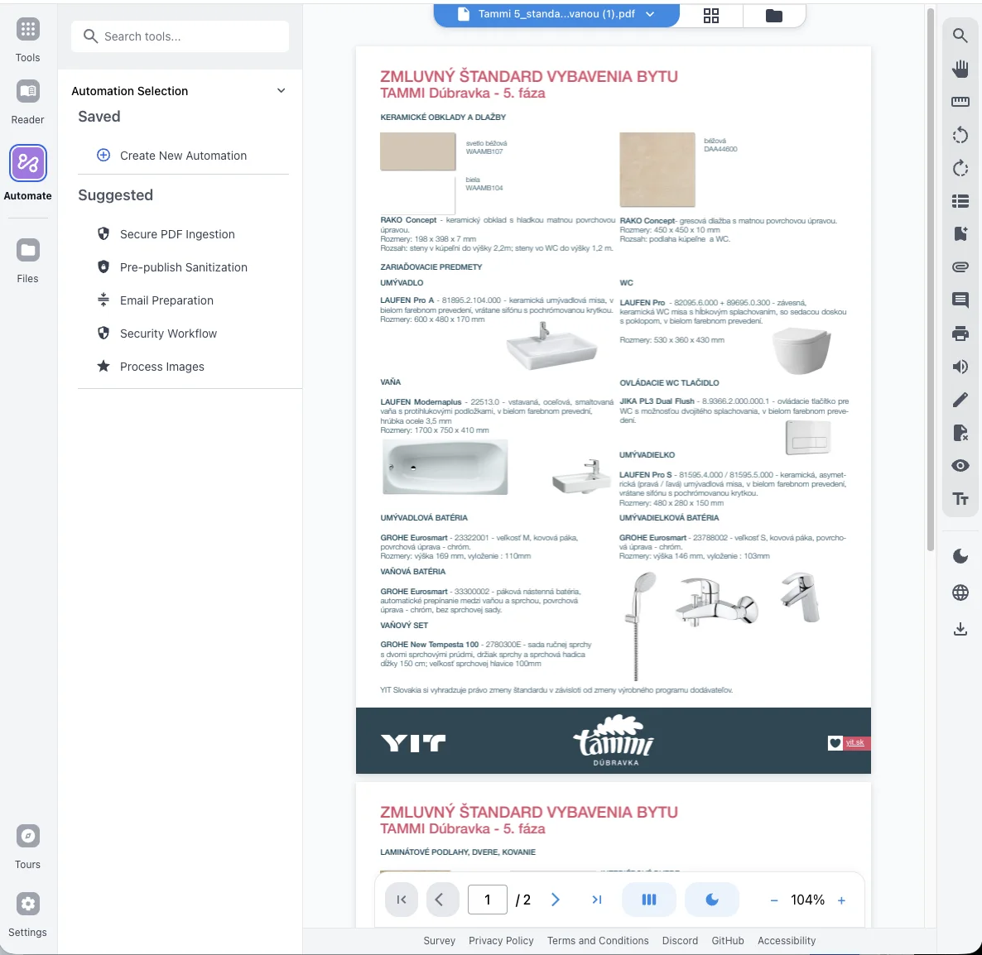
Task: Open Settings gear in sidebar
Action: coord(27,904)
